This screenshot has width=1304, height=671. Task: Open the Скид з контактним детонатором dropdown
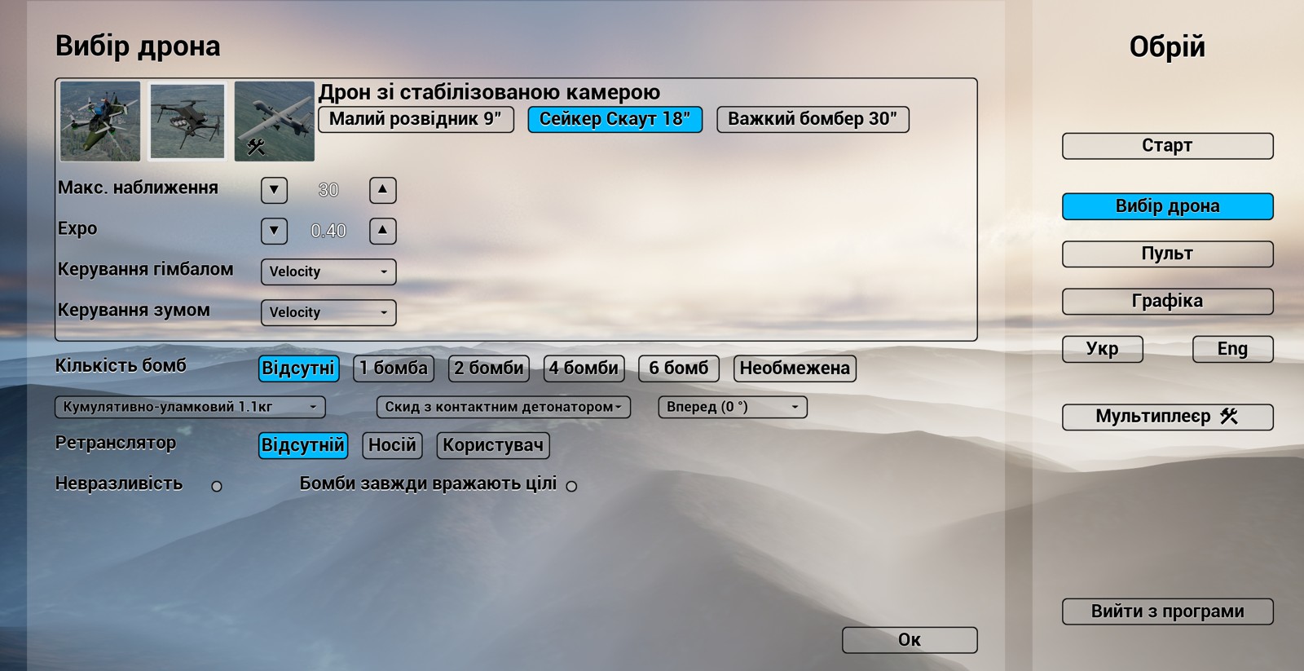pyautogui.click(x=503, y=407)
